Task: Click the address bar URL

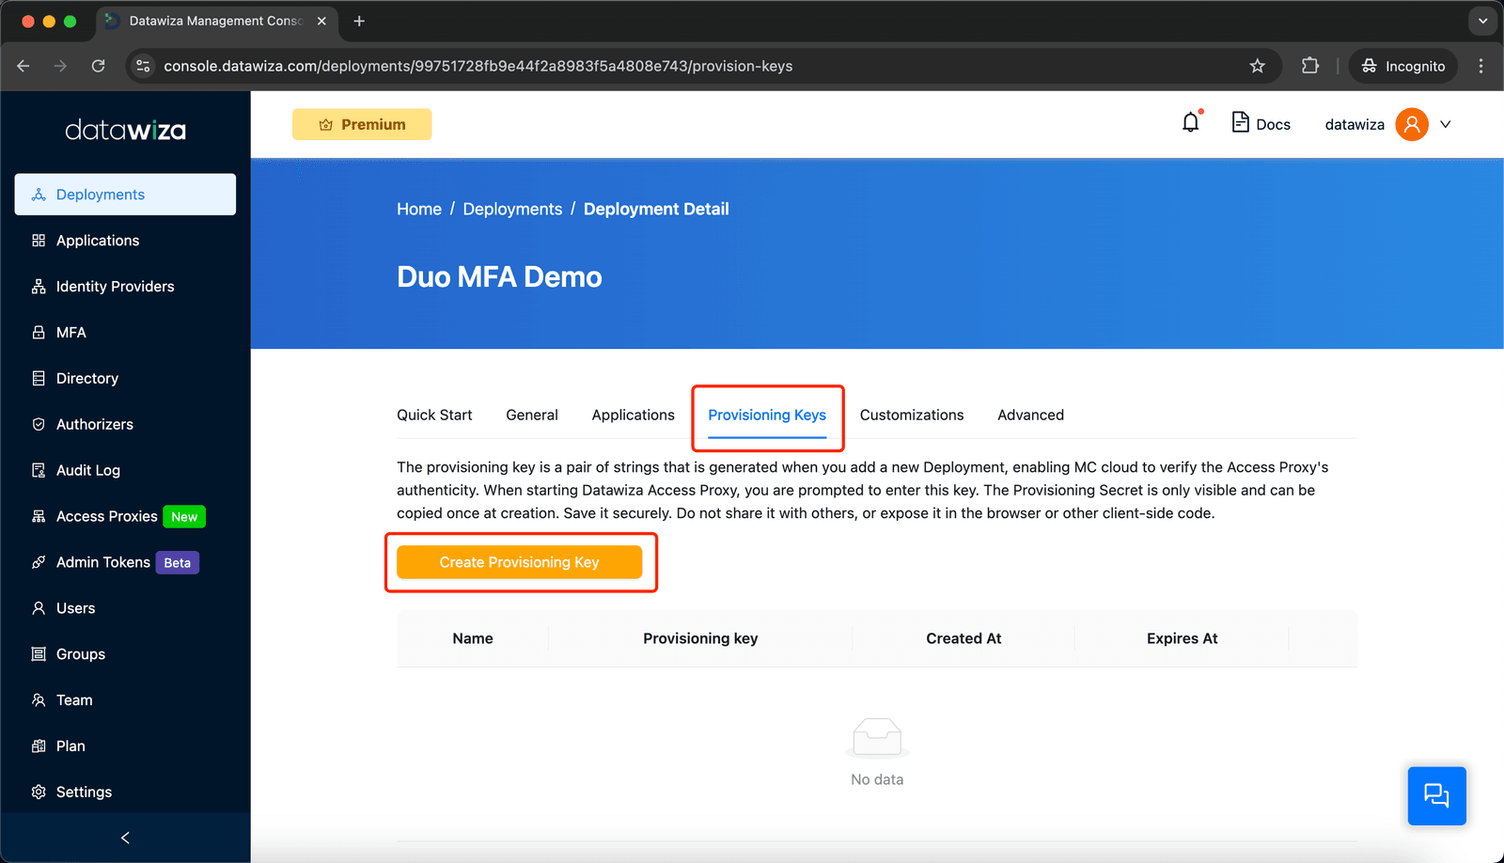Action: click(478, 66)
